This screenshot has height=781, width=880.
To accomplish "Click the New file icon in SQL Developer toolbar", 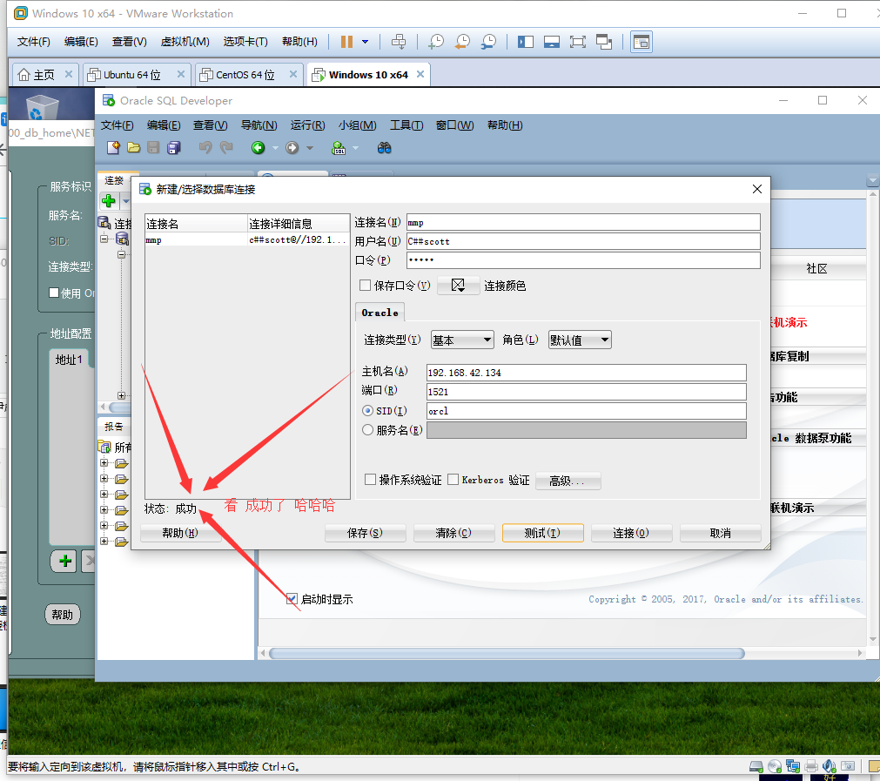I will point(113,148).
